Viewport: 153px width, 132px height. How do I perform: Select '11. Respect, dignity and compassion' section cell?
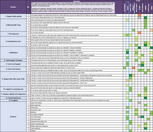(13, 94)
